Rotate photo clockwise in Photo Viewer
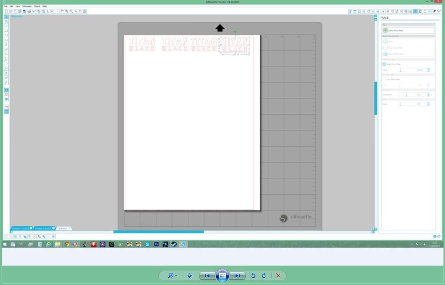445x285 pixels. point(264,275)
